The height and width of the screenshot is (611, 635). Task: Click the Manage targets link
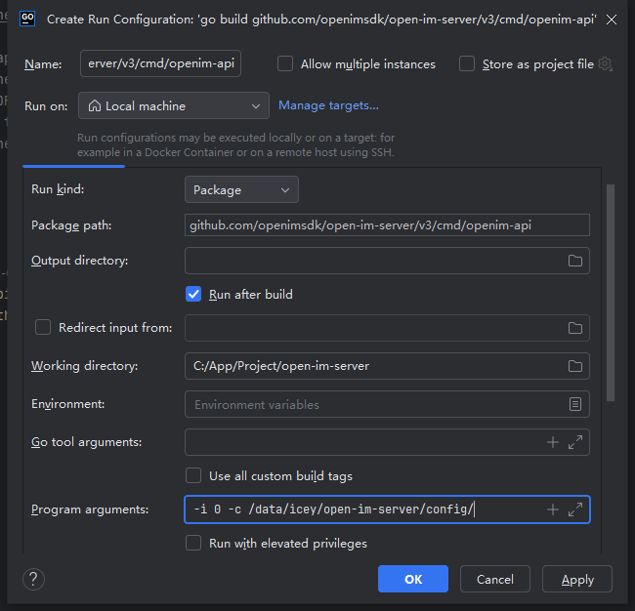tap(328, 105)
